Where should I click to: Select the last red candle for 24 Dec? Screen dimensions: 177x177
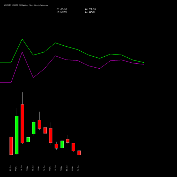[x=79, y=153]
